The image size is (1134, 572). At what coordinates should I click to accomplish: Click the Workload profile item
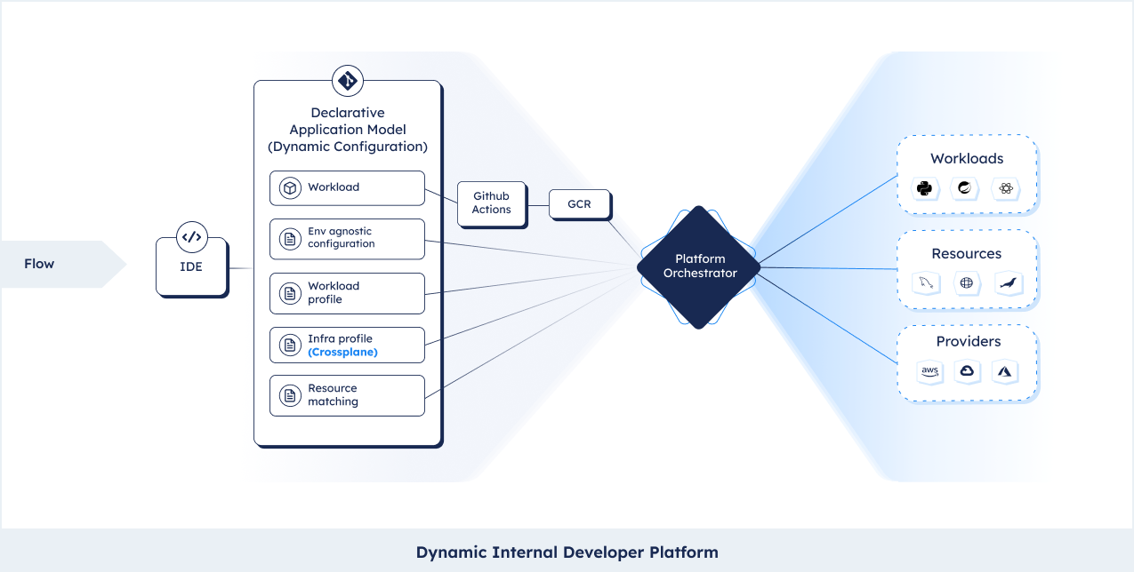pyautogui.click(x=347, y=293)
